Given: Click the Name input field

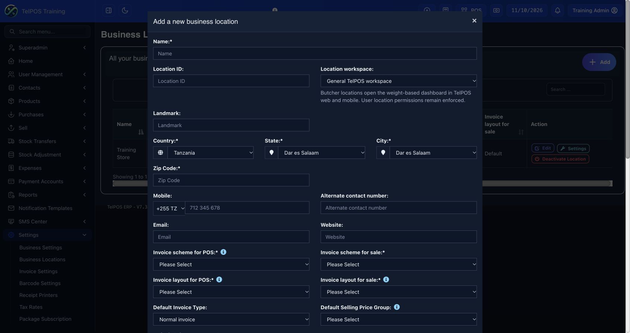Looking at the screenshot, I should click(315, 54).
